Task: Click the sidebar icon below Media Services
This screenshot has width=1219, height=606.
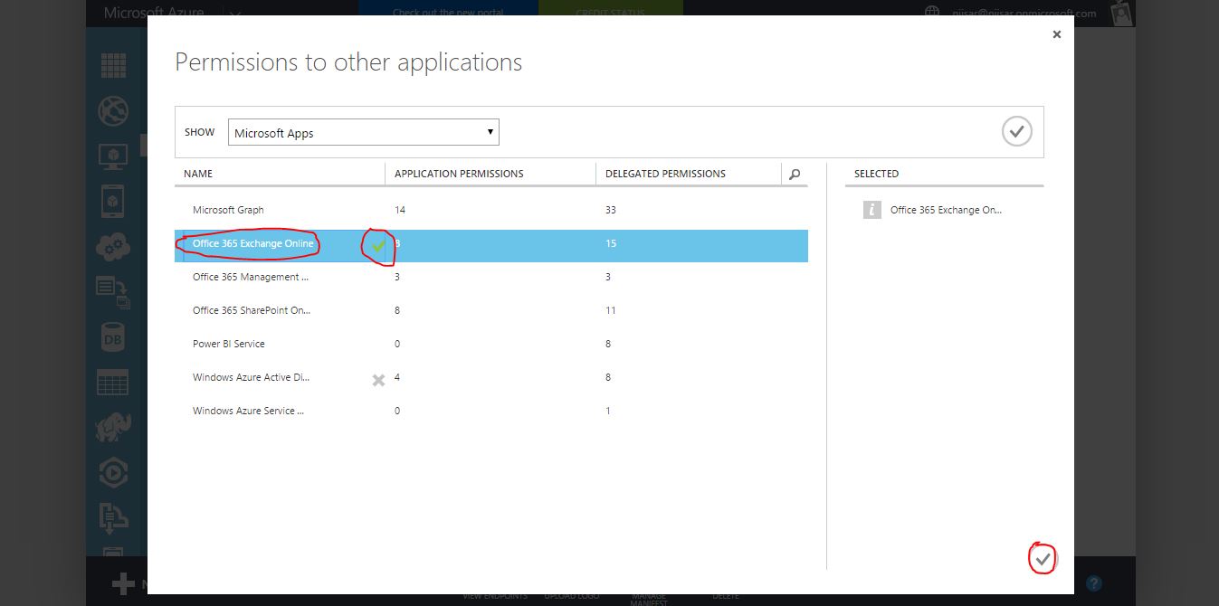Action: click(x=113, y=518)
